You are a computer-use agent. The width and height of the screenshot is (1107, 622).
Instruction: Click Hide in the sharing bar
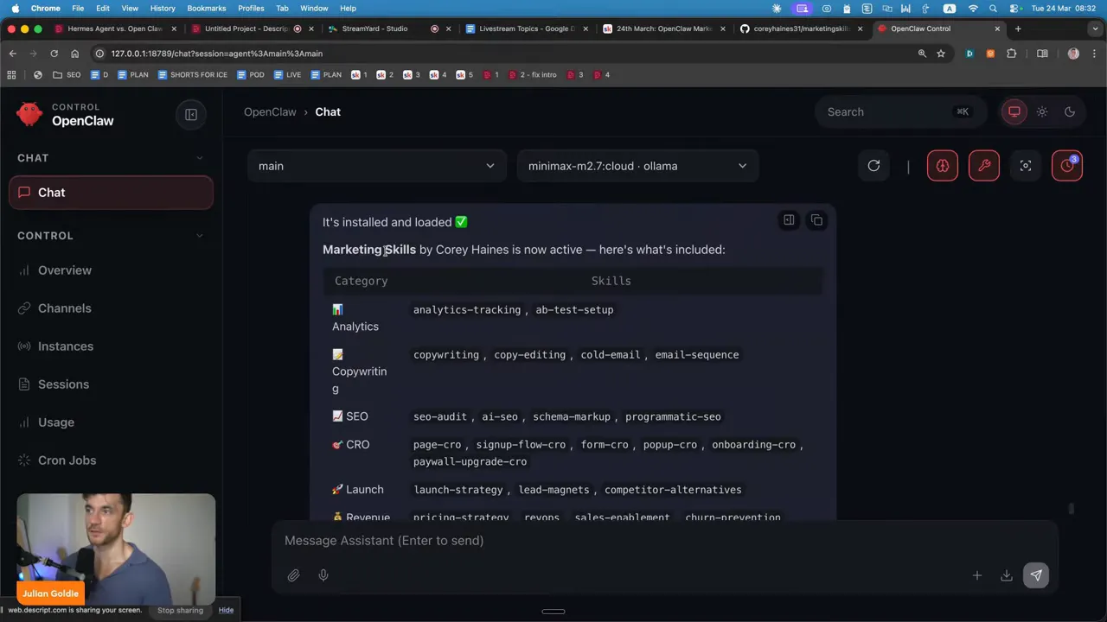[x=226, y=610]
